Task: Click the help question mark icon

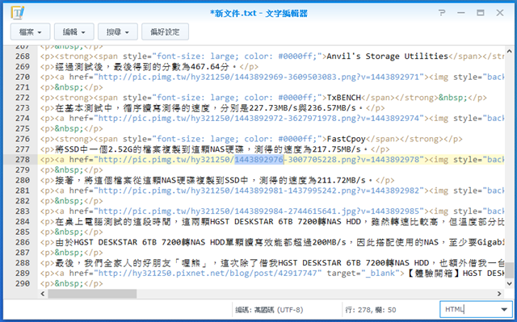Action: coord(442,13)
